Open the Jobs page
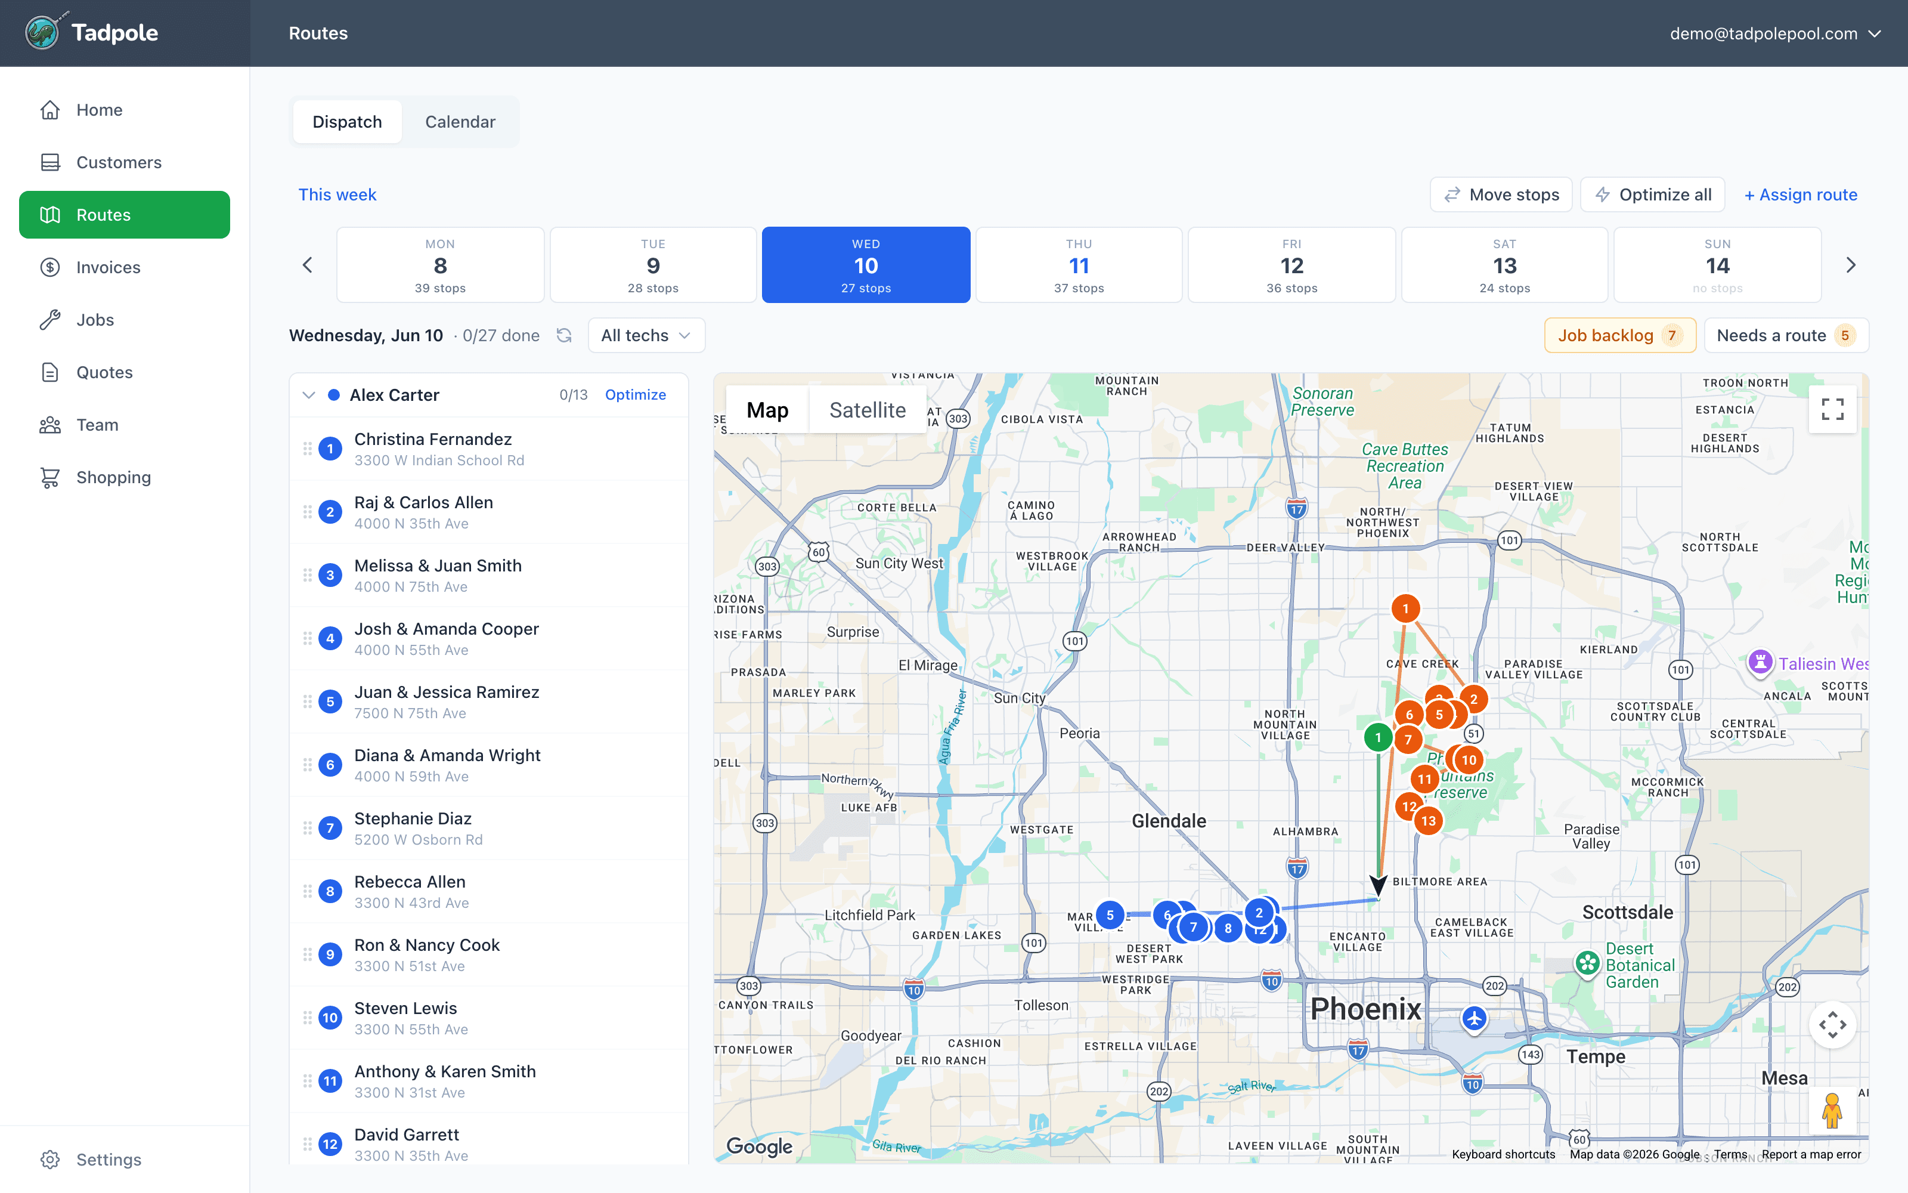This screenshot has height=1193, width=1908. pos(125,320)
